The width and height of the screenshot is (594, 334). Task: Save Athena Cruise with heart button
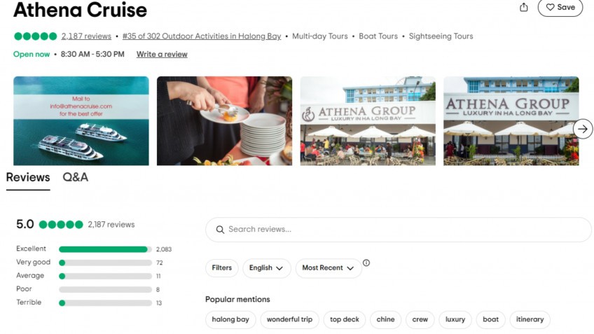(560, 7)
